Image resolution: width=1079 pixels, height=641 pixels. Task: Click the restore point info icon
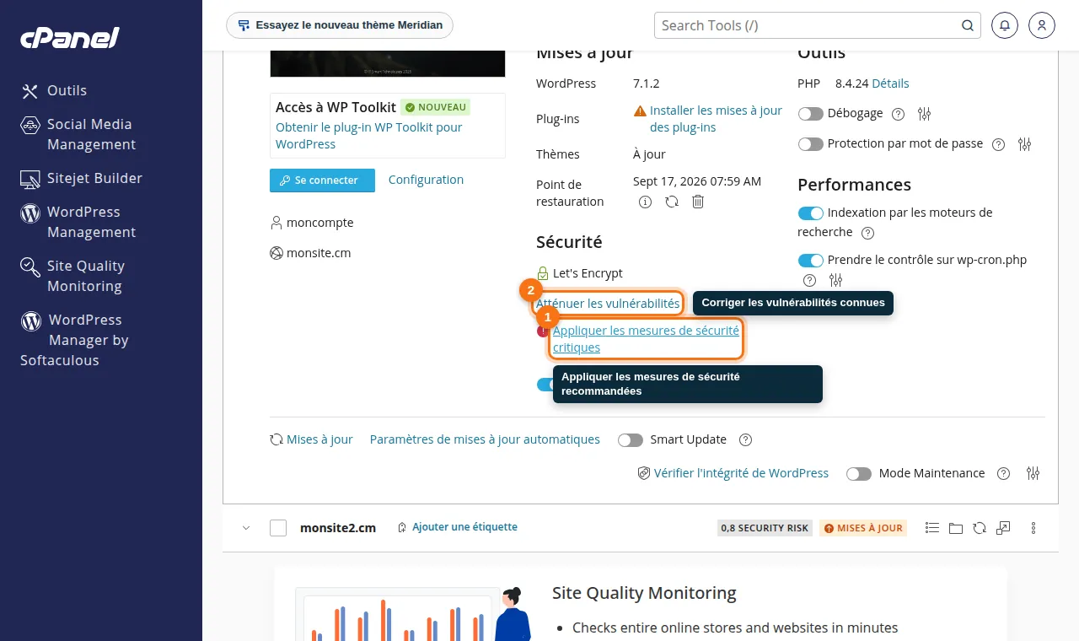pyautogui.click(x=646, y=202)
